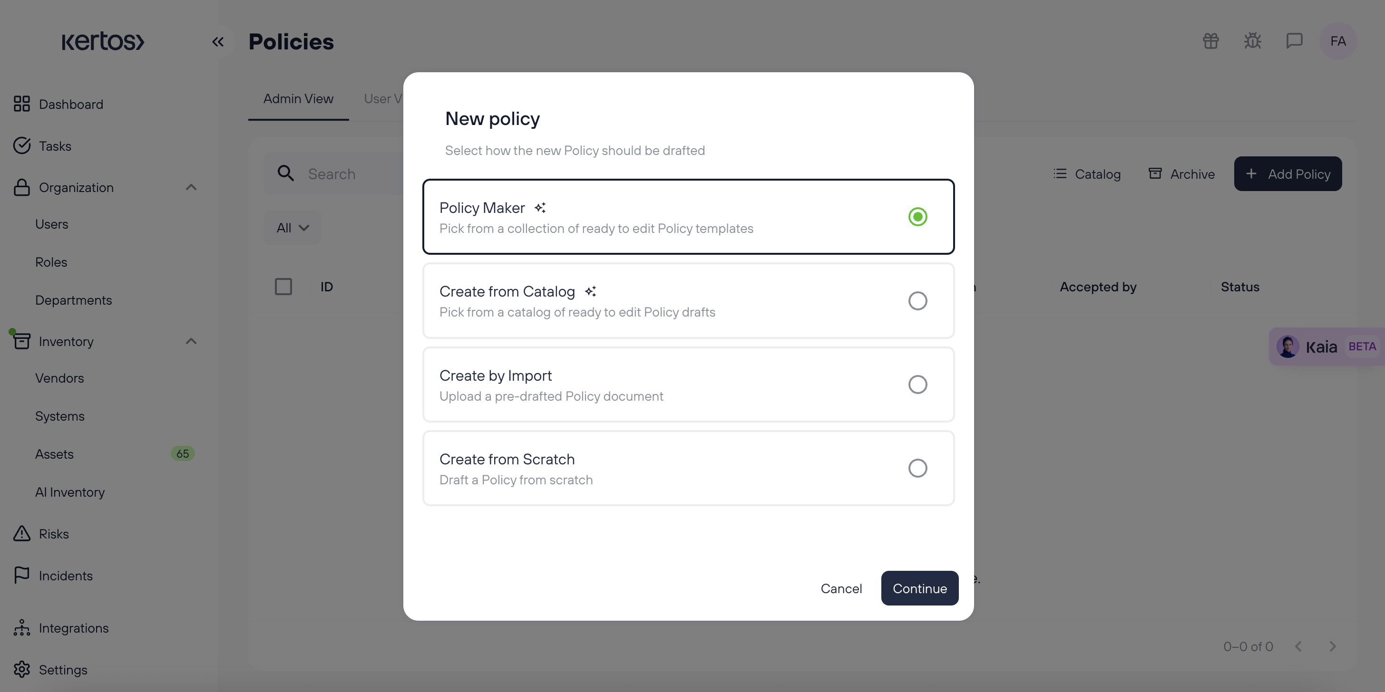Screen dimensions: 1385x692
Task: Click the Continue button
Action: tap(919, 588)
